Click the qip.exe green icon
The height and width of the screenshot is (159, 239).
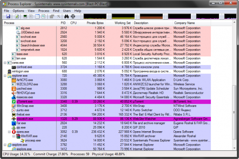point(14,128)
